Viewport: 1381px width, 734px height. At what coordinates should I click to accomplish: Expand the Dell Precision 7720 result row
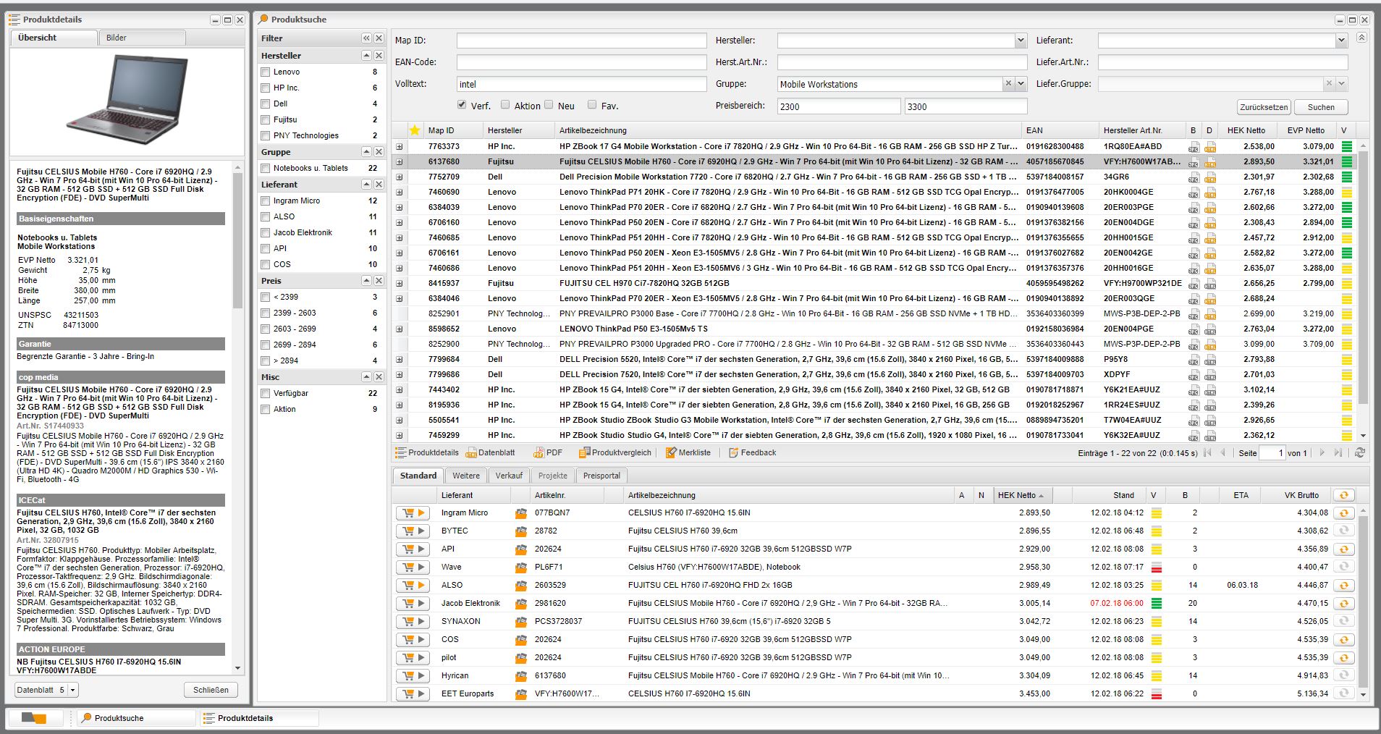(x=399, y=177)
